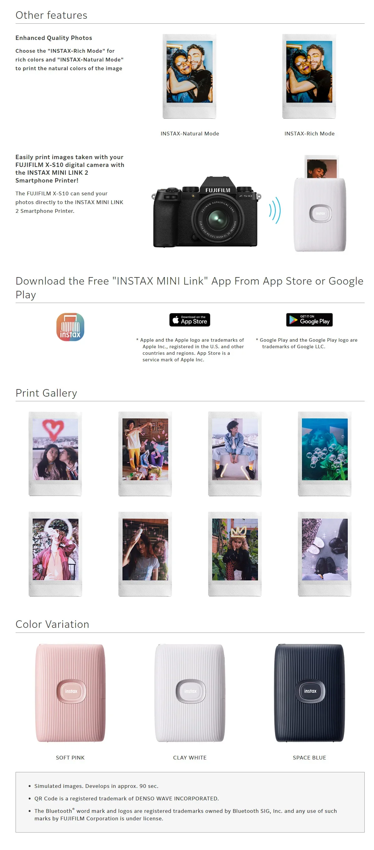The image size is (374, 850).
Task: Open gallery print with drawn yellow crown
Action: 235,554
